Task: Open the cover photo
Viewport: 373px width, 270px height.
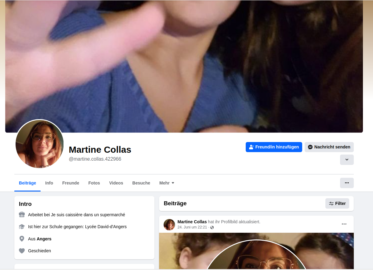Action: pyautogui.click(x=184, y=66)
